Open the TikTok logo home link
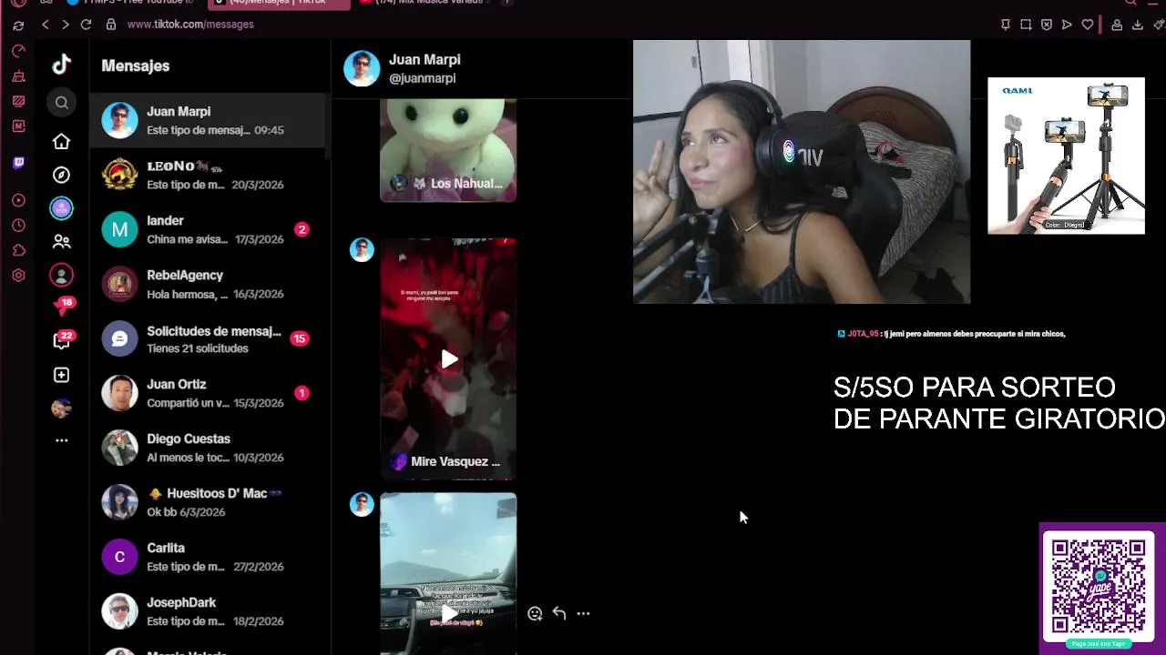This screenshot has height=655, width=1166. (x=61, y=65)
